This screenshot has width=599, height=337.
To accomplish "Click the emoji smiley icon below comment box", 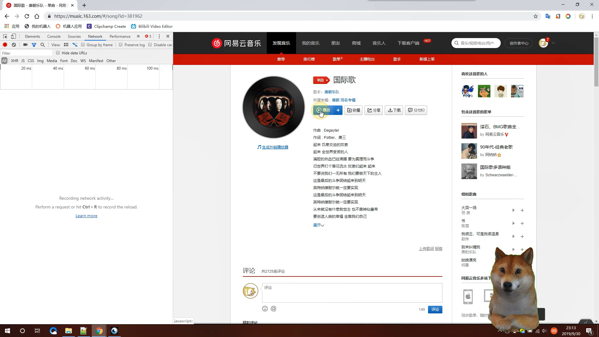I will tap(265, 309).
